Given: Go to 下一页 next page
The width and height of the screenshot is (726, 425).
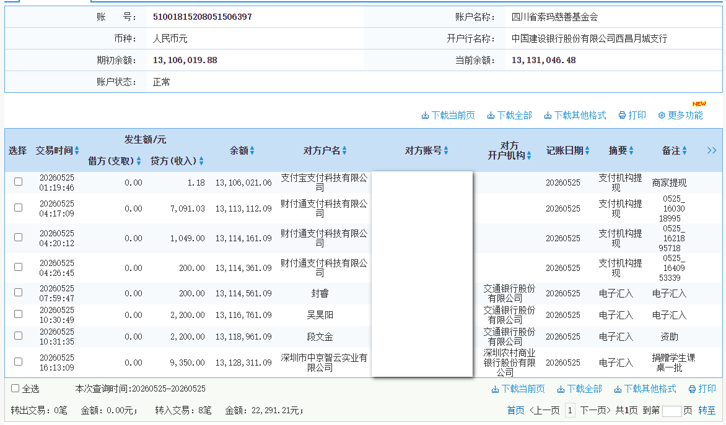Looking at the screenshot, I should [x=595, y=410].
